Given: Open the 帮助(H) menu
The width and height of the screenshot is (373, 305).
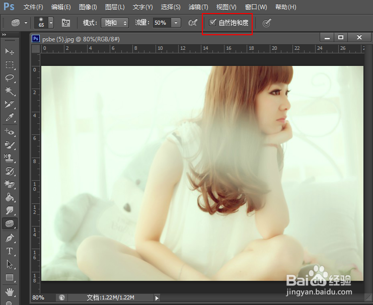Looking at the screenshot, I should (x=286, y=7).
